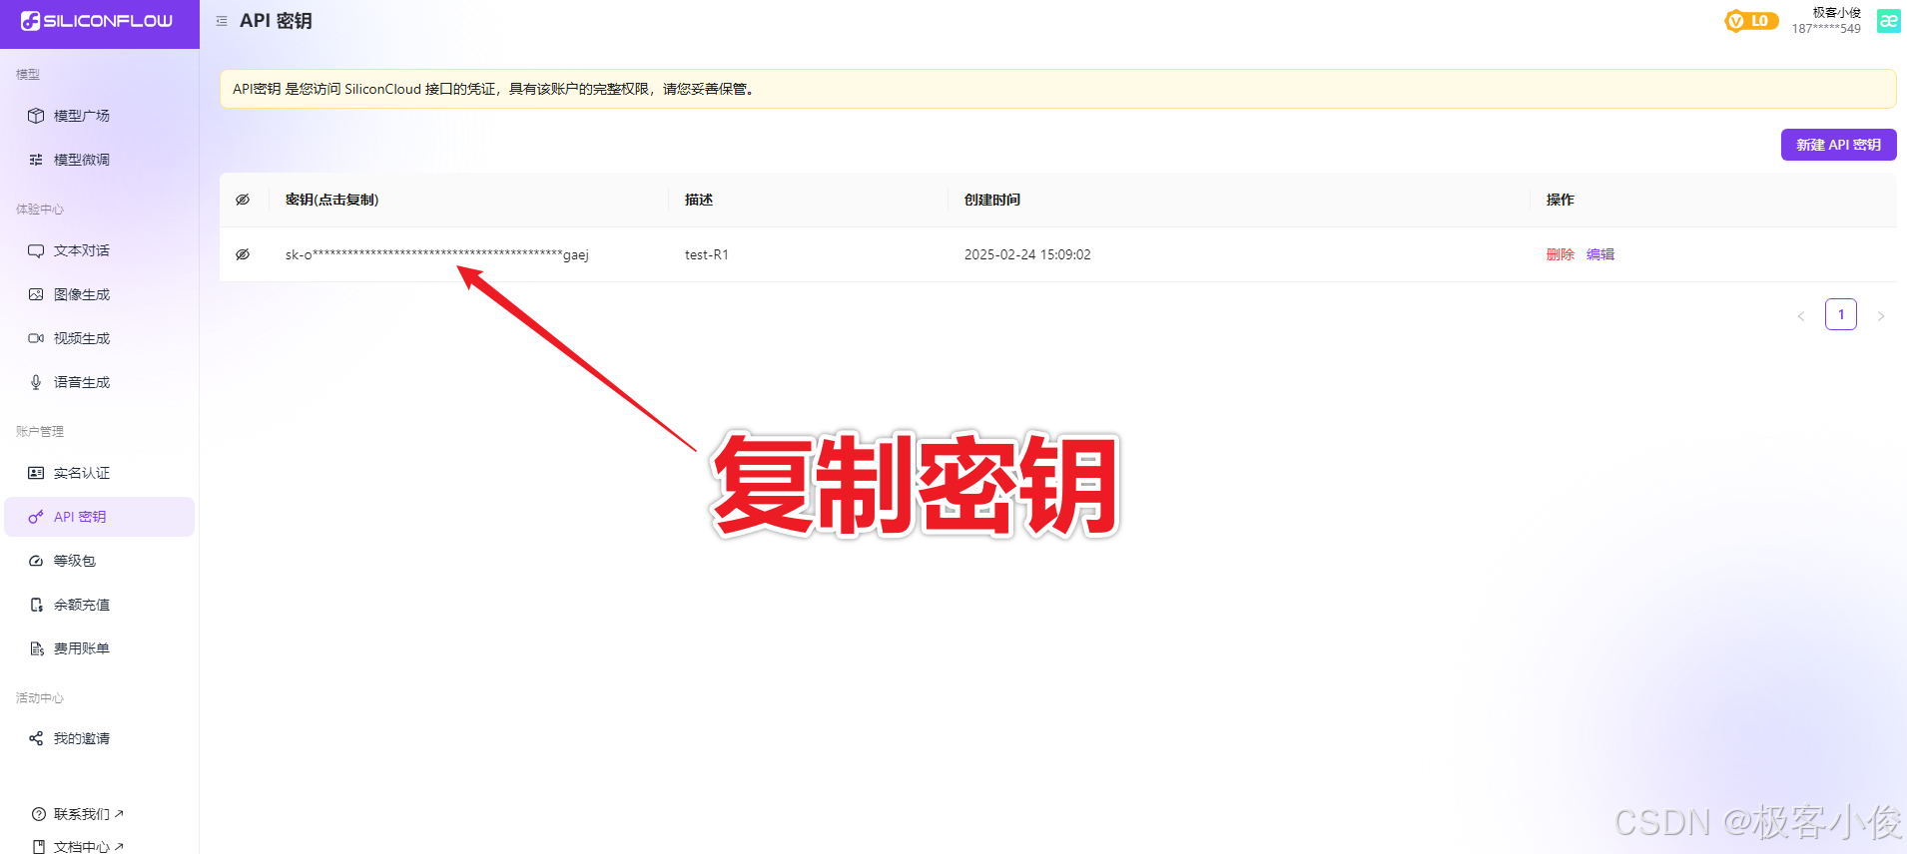
Task: Click 编辑 for test-R1 key
Action: pos(1599,254)
